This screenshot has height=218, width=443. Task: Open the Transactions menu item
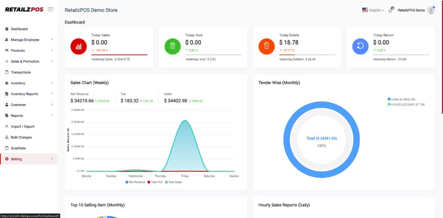20,72
